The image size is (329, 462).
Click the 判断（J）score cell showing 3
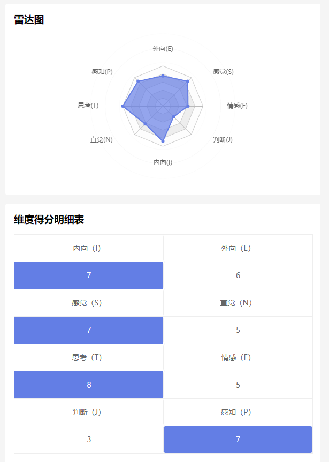coord(89,439)
